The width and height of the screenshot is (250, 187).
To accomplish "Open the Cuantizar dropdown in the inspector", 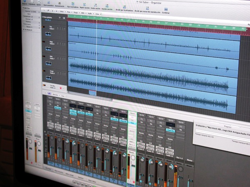I will 31,12.
